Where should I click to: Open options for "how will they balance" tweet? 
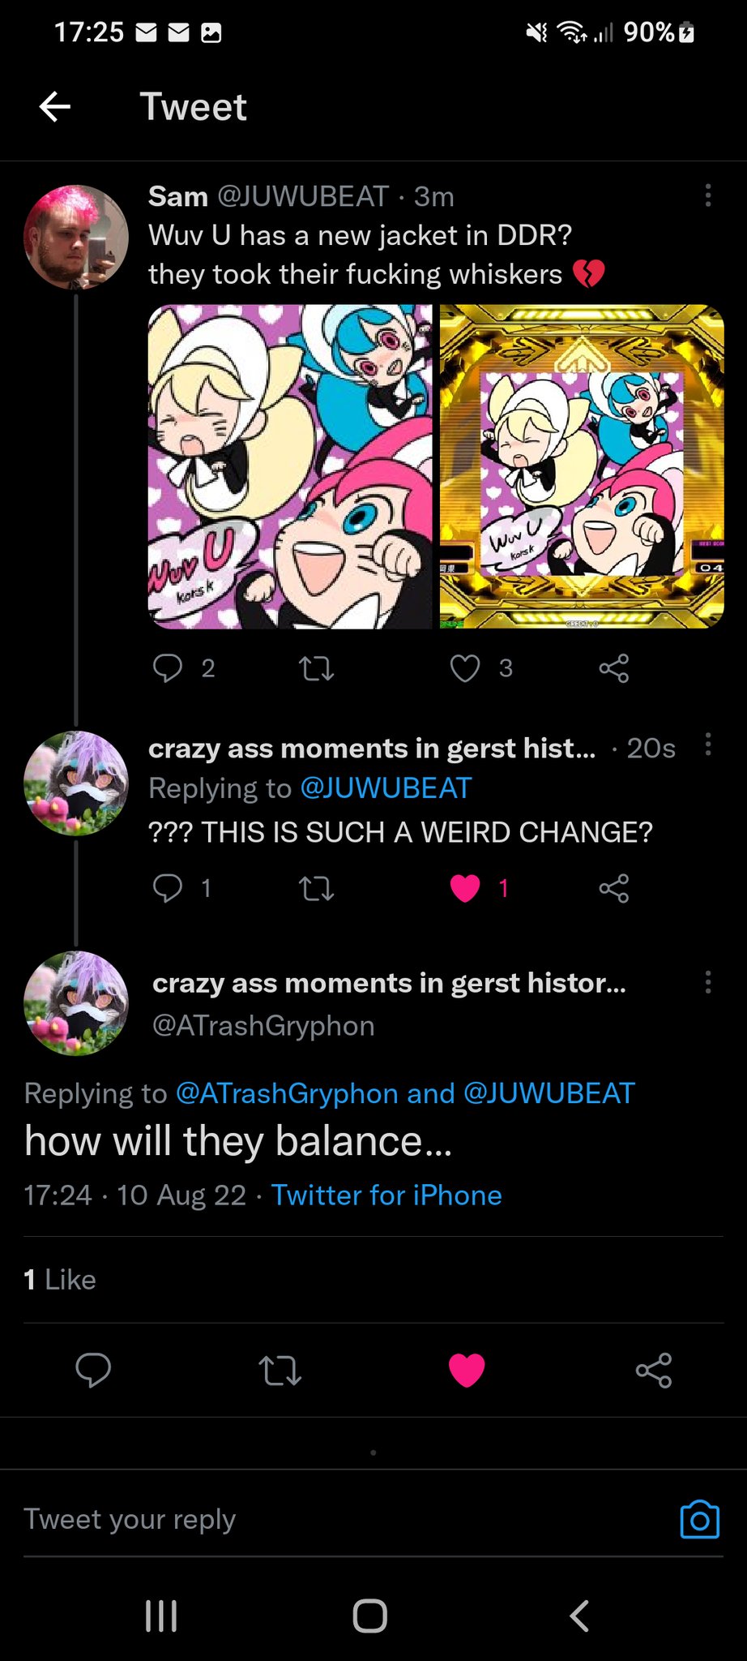pos(707,983)
